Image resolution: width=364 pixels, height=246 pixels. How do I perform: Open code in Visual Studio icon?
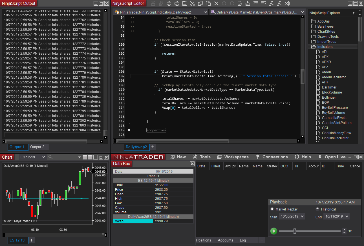[x=287, y=3]
